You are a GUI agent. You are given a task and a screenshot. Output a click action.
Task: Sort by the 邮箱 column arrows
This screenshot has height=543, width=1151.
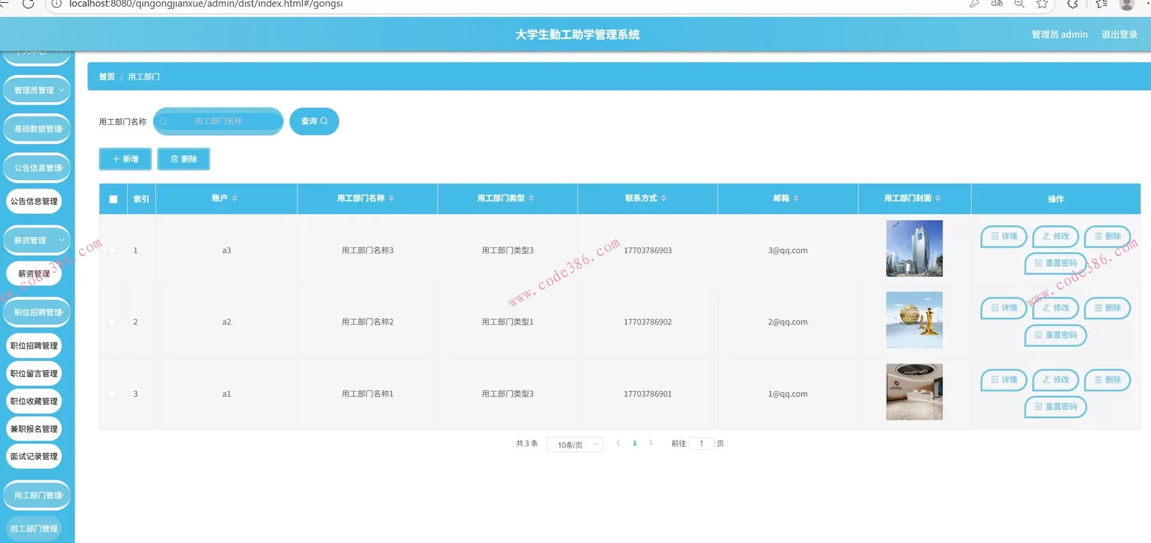(x=796, y=198)
